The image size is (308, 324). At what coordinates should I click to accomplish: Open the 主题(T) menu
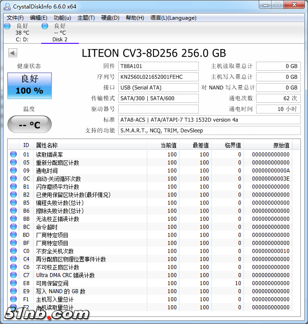[x=86, y=18]
